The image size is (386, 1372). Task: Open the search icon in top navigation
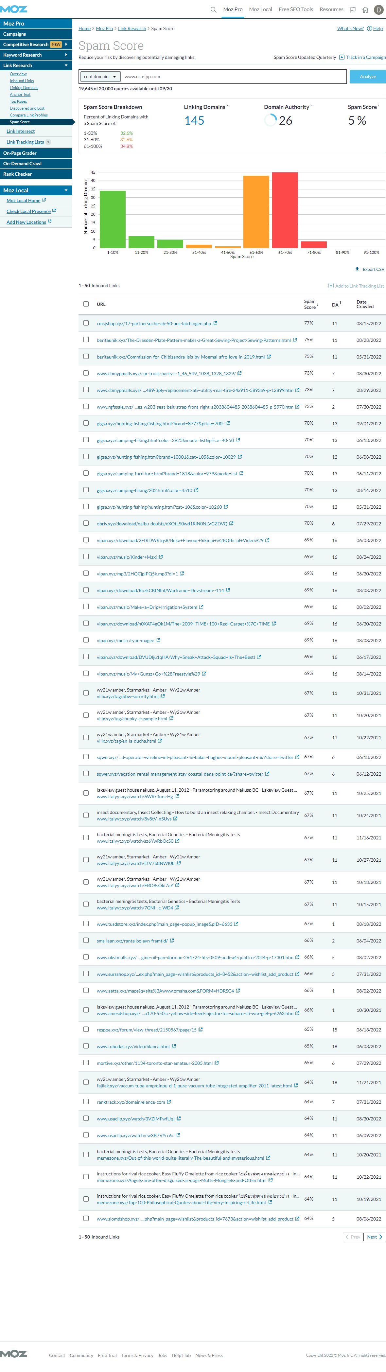(214, 9)
